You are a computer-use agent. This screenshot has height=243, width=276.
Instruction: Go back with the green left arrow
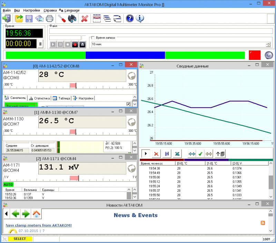click(16, 214)
